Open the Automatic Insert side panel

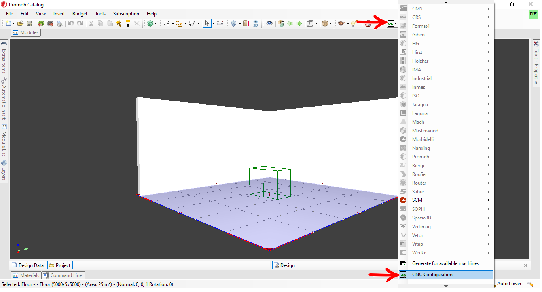(4, 99)
